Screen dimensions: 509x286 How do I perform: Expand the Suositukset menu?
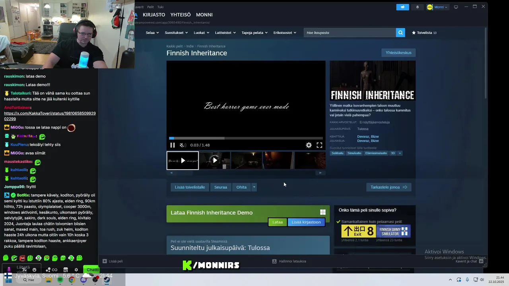coord(176,33)
